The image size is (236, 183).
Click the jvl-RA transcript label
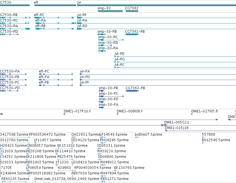pos(82,20)
